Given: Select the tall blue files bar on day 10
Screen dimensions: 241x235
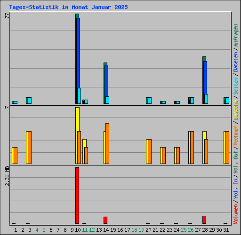Looking at the screenshot, I should 78,53.
